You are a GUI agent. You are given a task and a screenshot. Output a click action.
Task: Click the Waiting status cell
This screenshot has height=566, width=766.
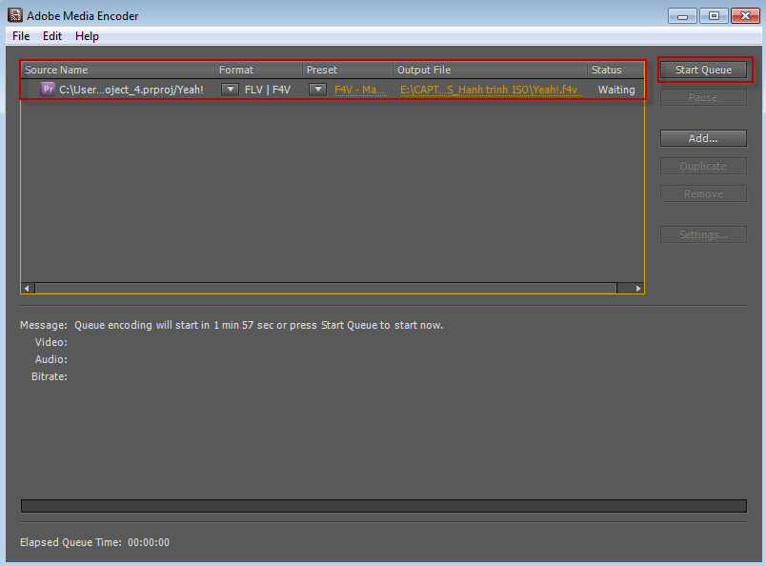616,90
